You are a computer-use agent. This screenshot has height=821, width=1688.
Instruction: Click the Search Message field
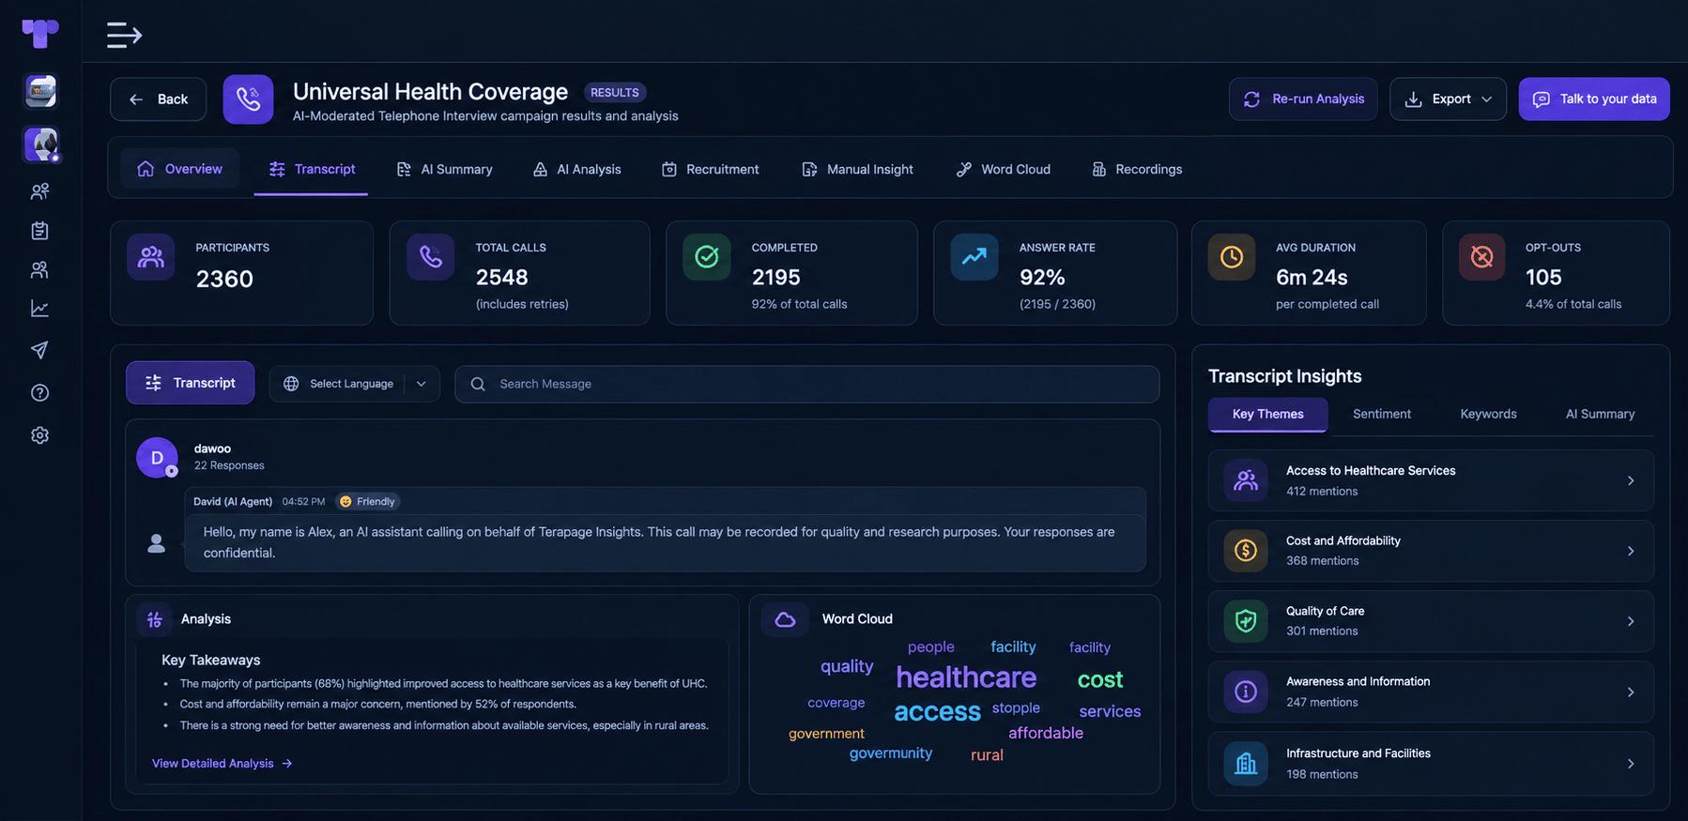click(807, 384)
